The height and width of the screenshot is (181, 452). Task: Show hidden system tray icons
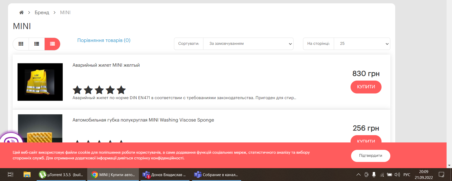[x=359, y=175]
